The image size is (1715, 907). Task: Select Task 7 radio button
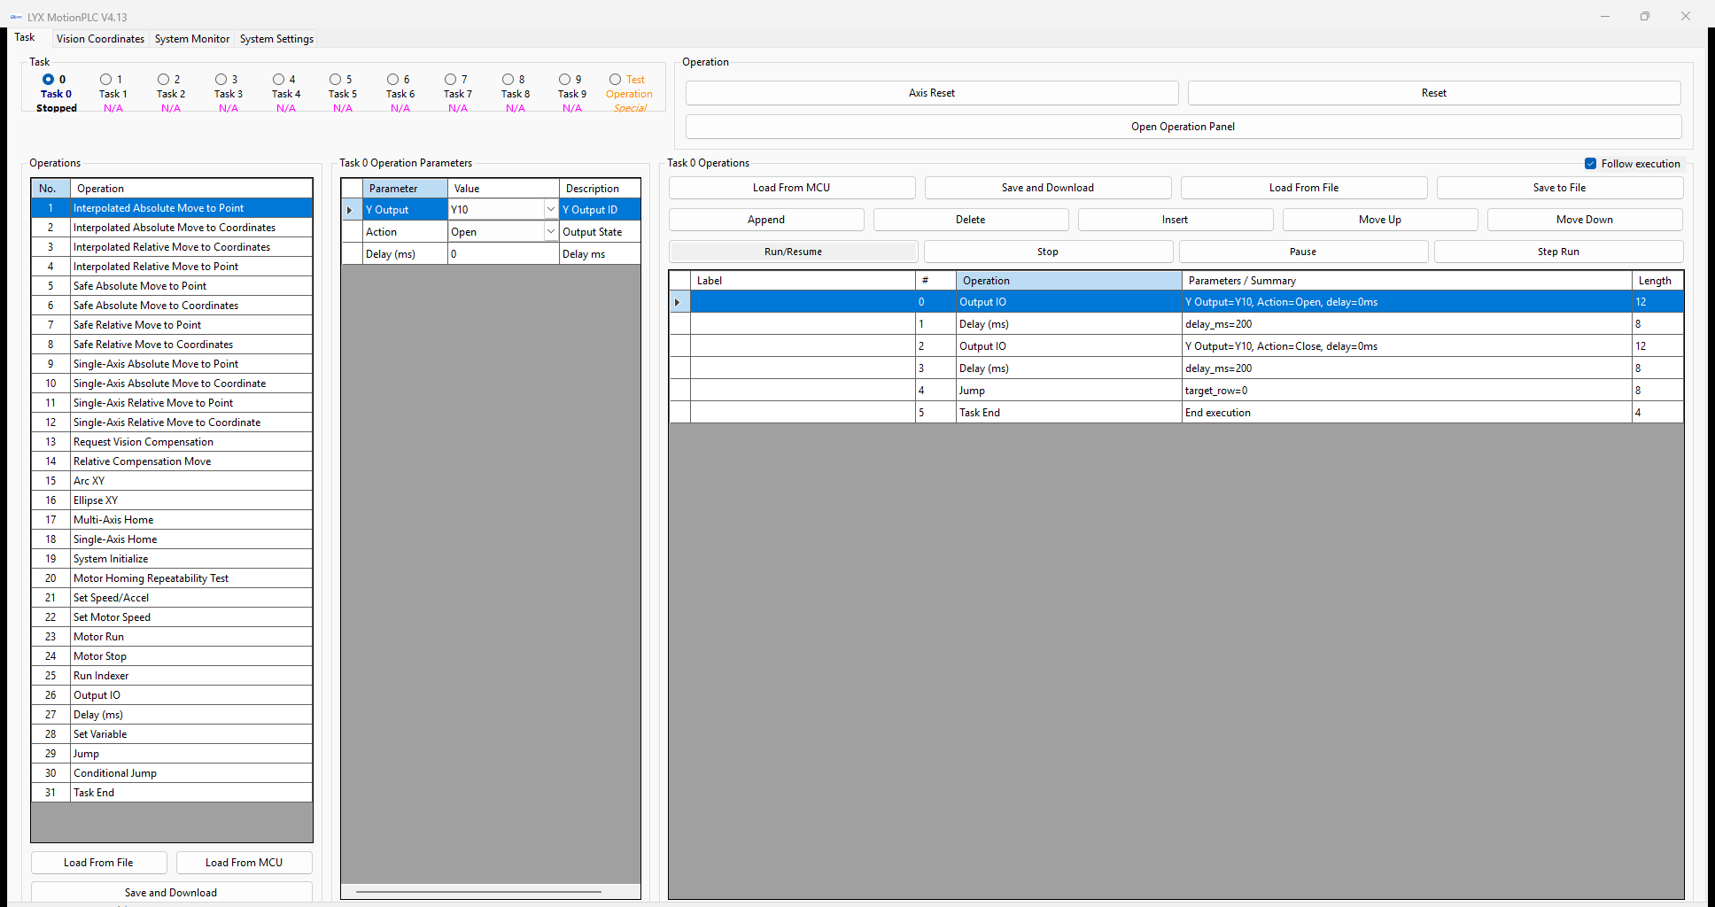click(x=450, y=79)
